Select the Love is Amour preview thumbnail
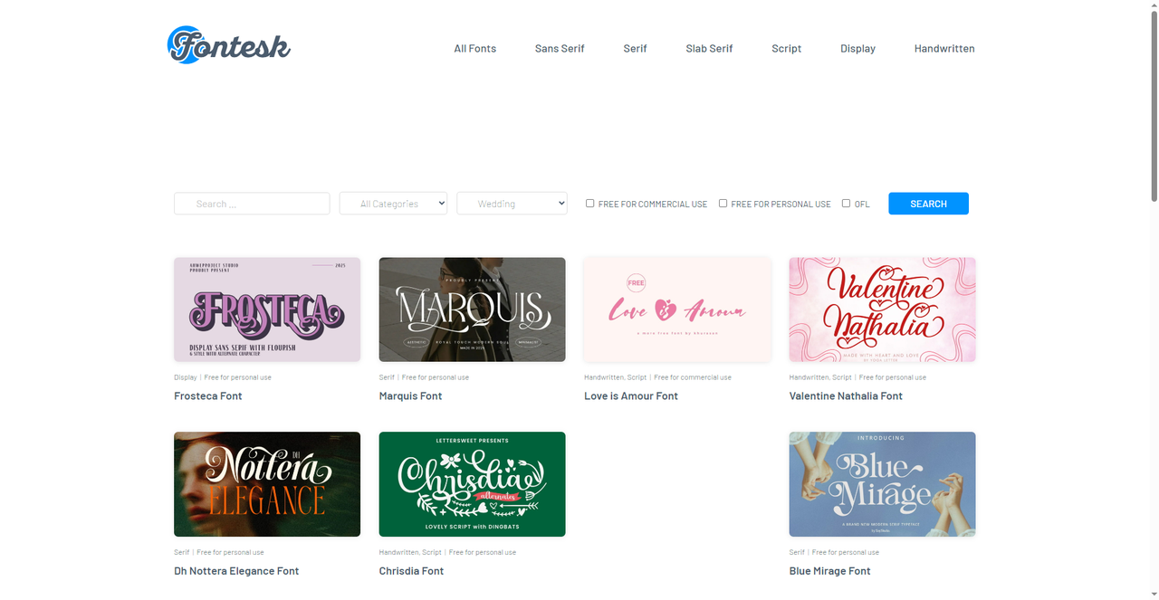 [x=677, y=310]
